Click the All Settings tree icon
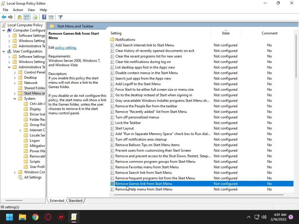299x224 pixels. [20, 177]
